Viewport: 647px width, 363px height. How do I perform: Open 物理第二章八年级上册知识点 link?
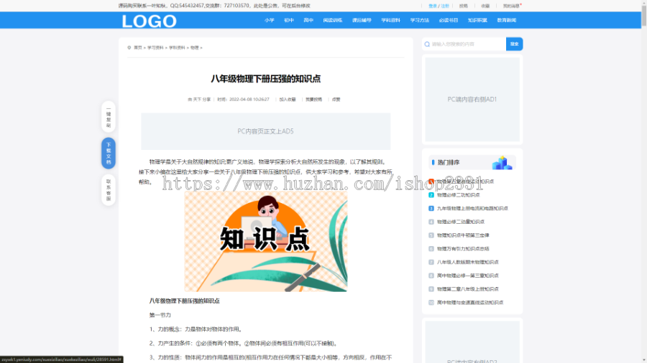[x=467, y=289]
